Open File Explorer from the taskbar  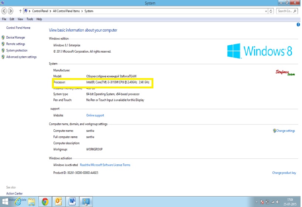tap(32, 202)
